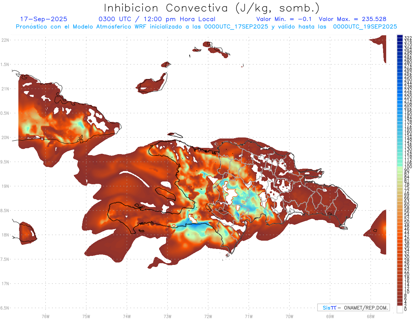Viewport: 416px width, 321px height.
Task: Click the valid-until time '0000UTC_19SEP2025'
Action: pos(365,27)
